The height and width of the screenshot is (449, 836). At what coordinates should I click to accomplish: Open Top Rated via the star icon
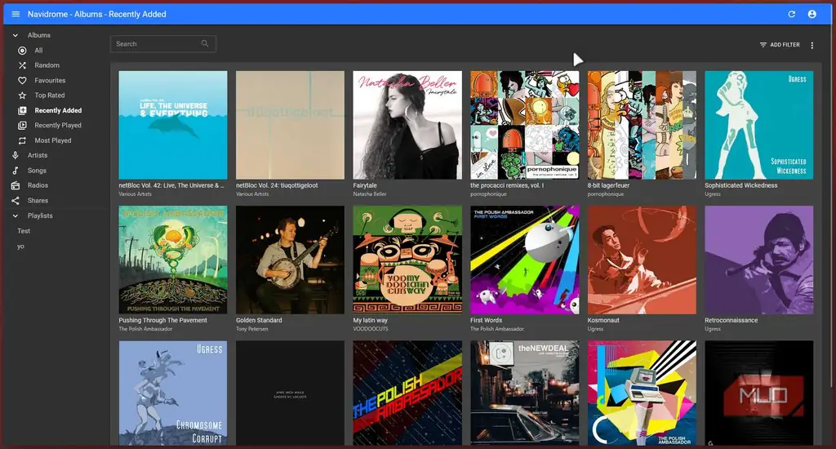pyautogui.click(x=22, y=96)
